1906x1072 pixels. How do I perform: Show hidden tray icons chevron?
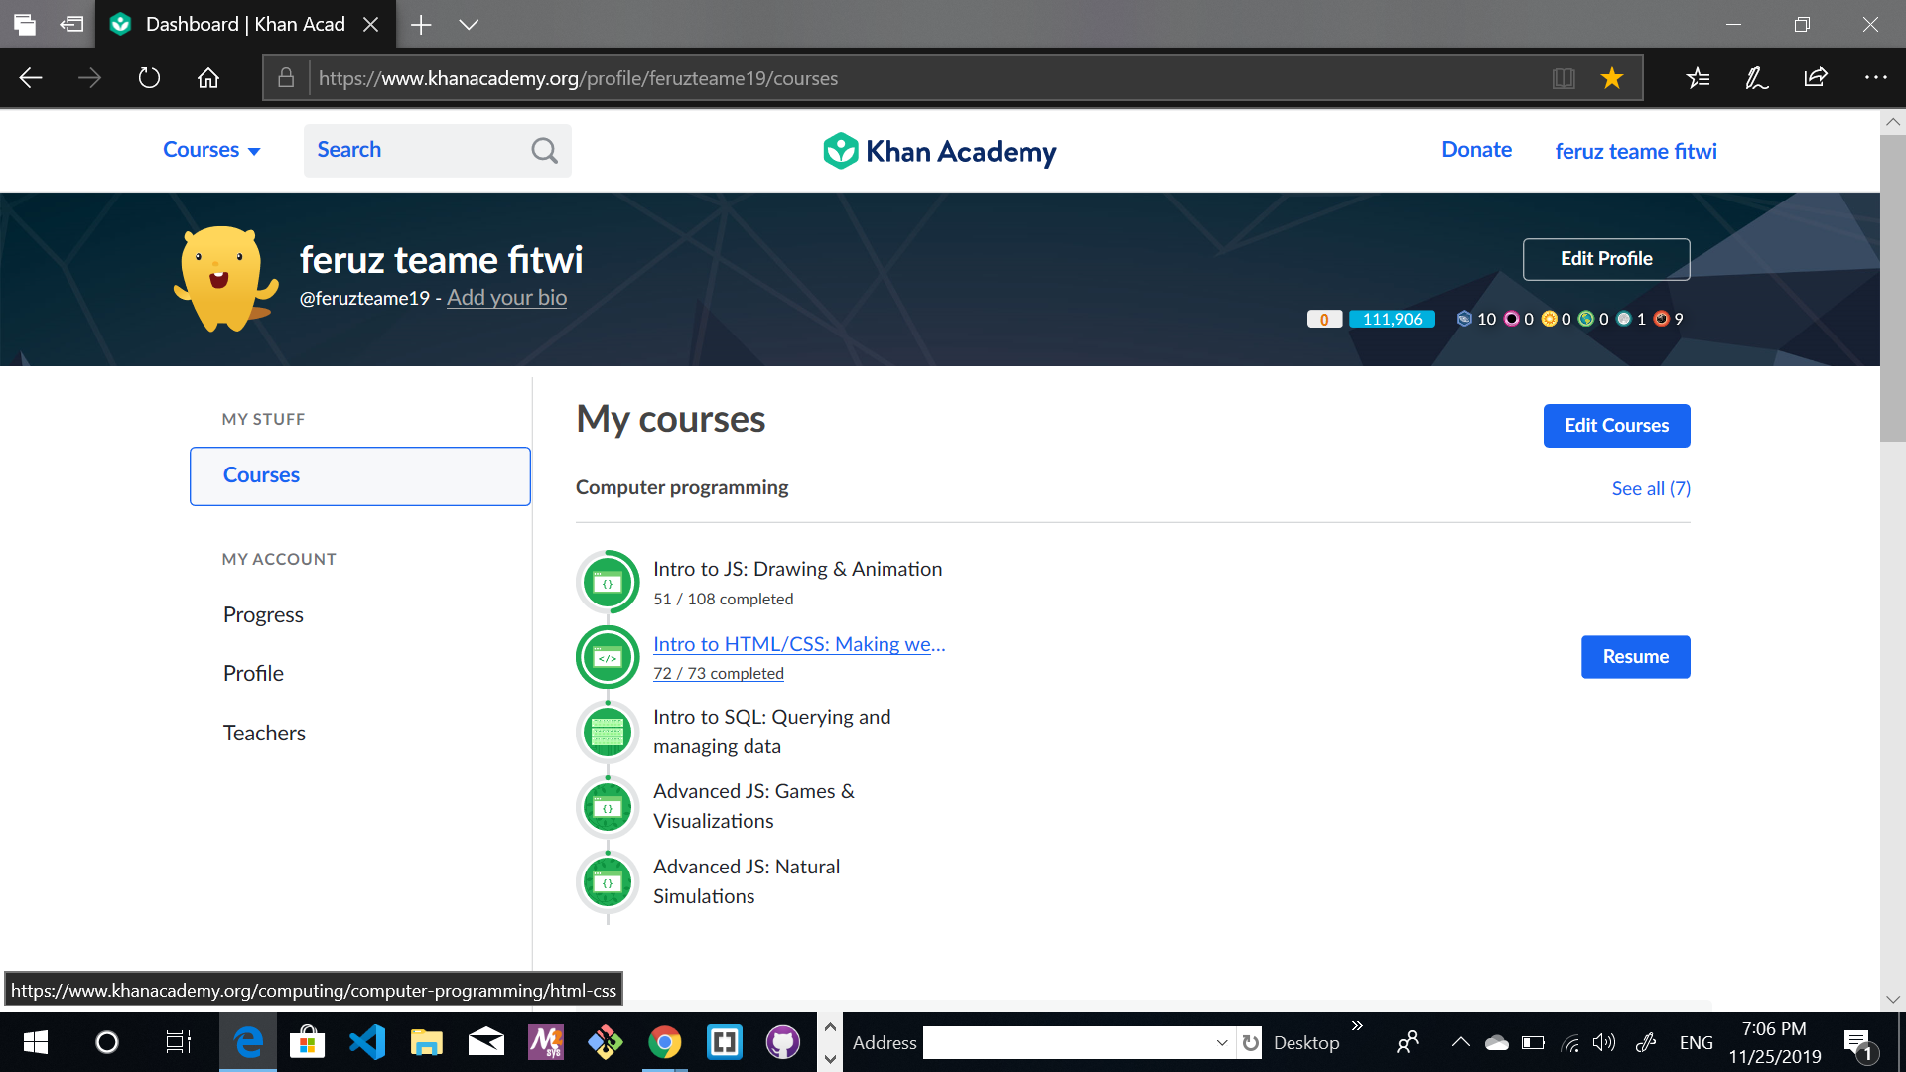1460,1043
